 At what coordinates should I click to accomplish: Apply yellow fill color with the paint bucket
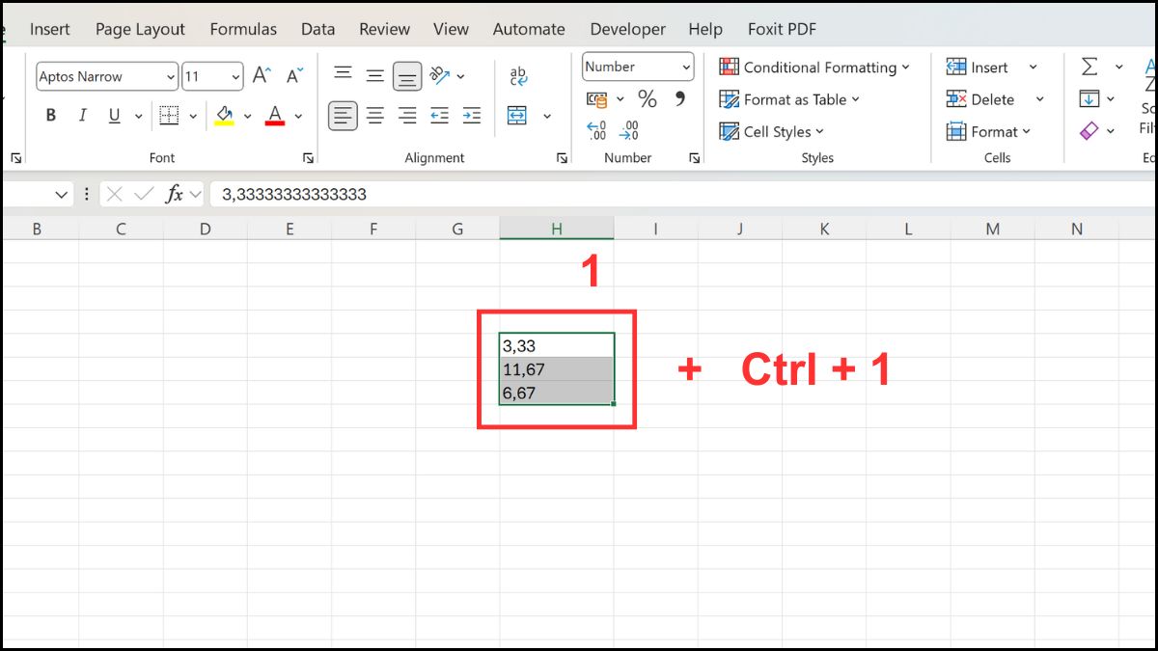click(225, 116)
